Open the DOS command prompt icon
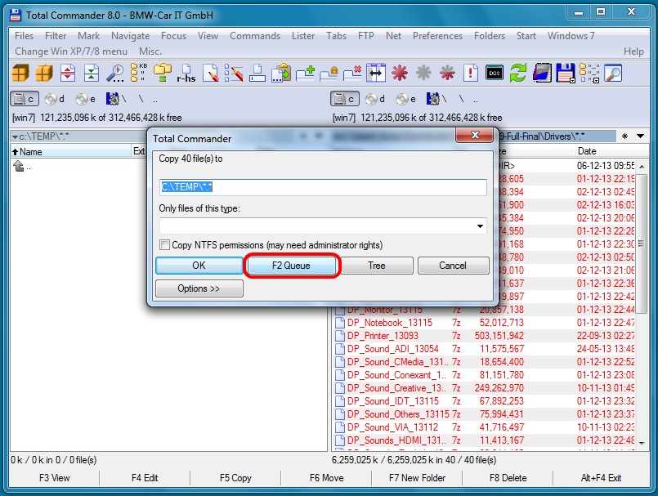 [495, 73]
